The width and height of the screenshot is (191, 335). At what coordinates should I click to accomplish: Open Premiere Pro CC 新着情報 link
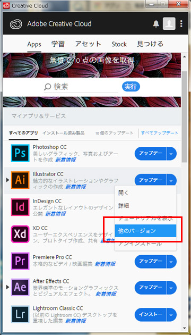105,264
